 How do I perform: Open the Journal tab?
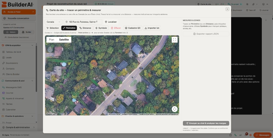pos(264,10)
